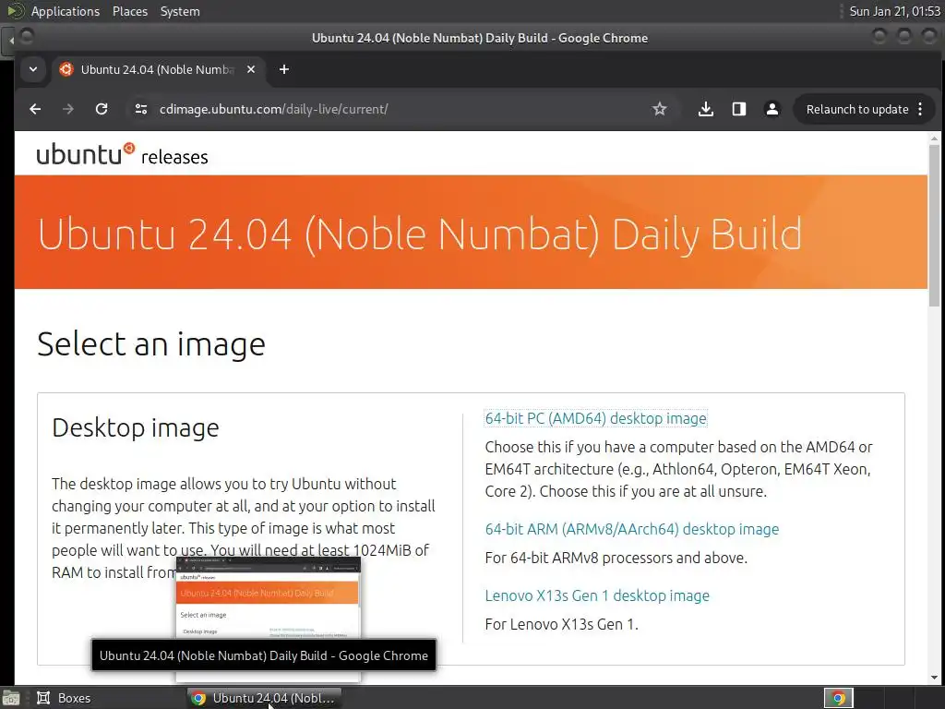Click the scroll down arrow of the page
This screenshot has height=709, width=945.
click(x=934, y=678)
